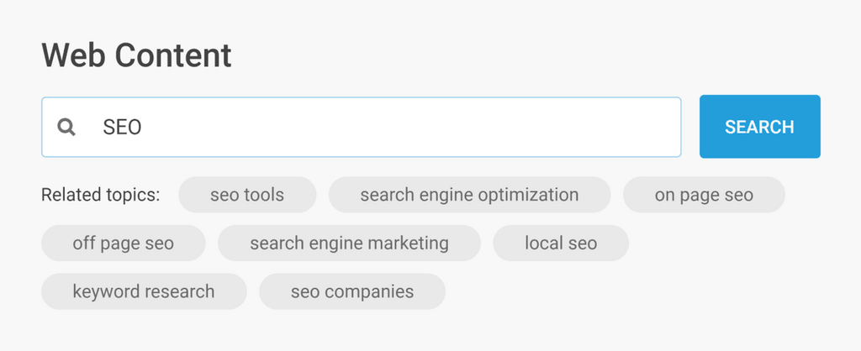This screenshot has height=351, width=861.
Task: Choose the "search engine optimization" topic chip
Action: 469,195
